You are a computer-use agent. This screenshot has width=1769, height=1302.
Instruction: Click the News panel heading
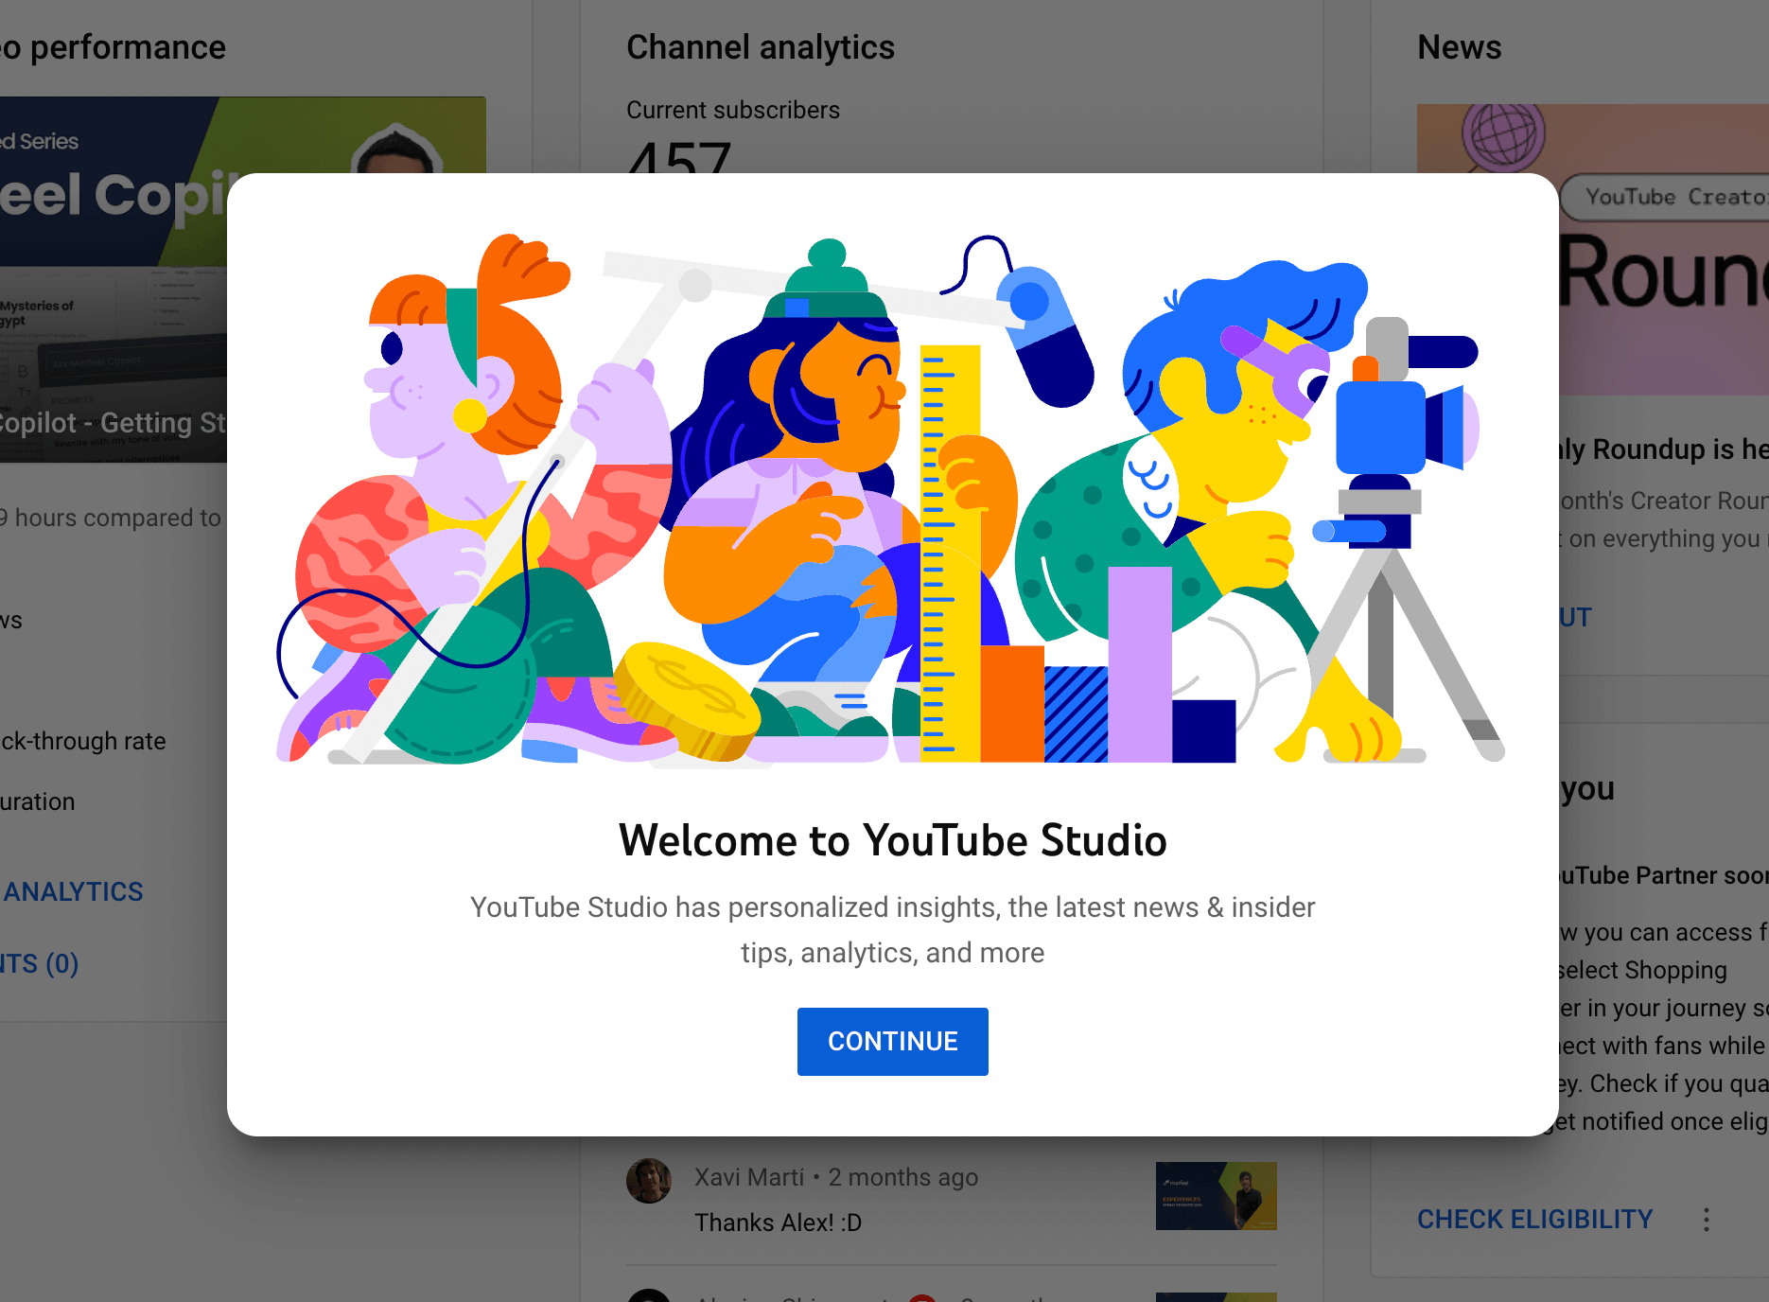pos(1459,47)
